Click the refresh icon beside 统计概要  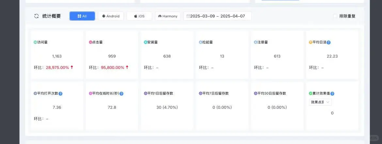(x=37, y=16)
